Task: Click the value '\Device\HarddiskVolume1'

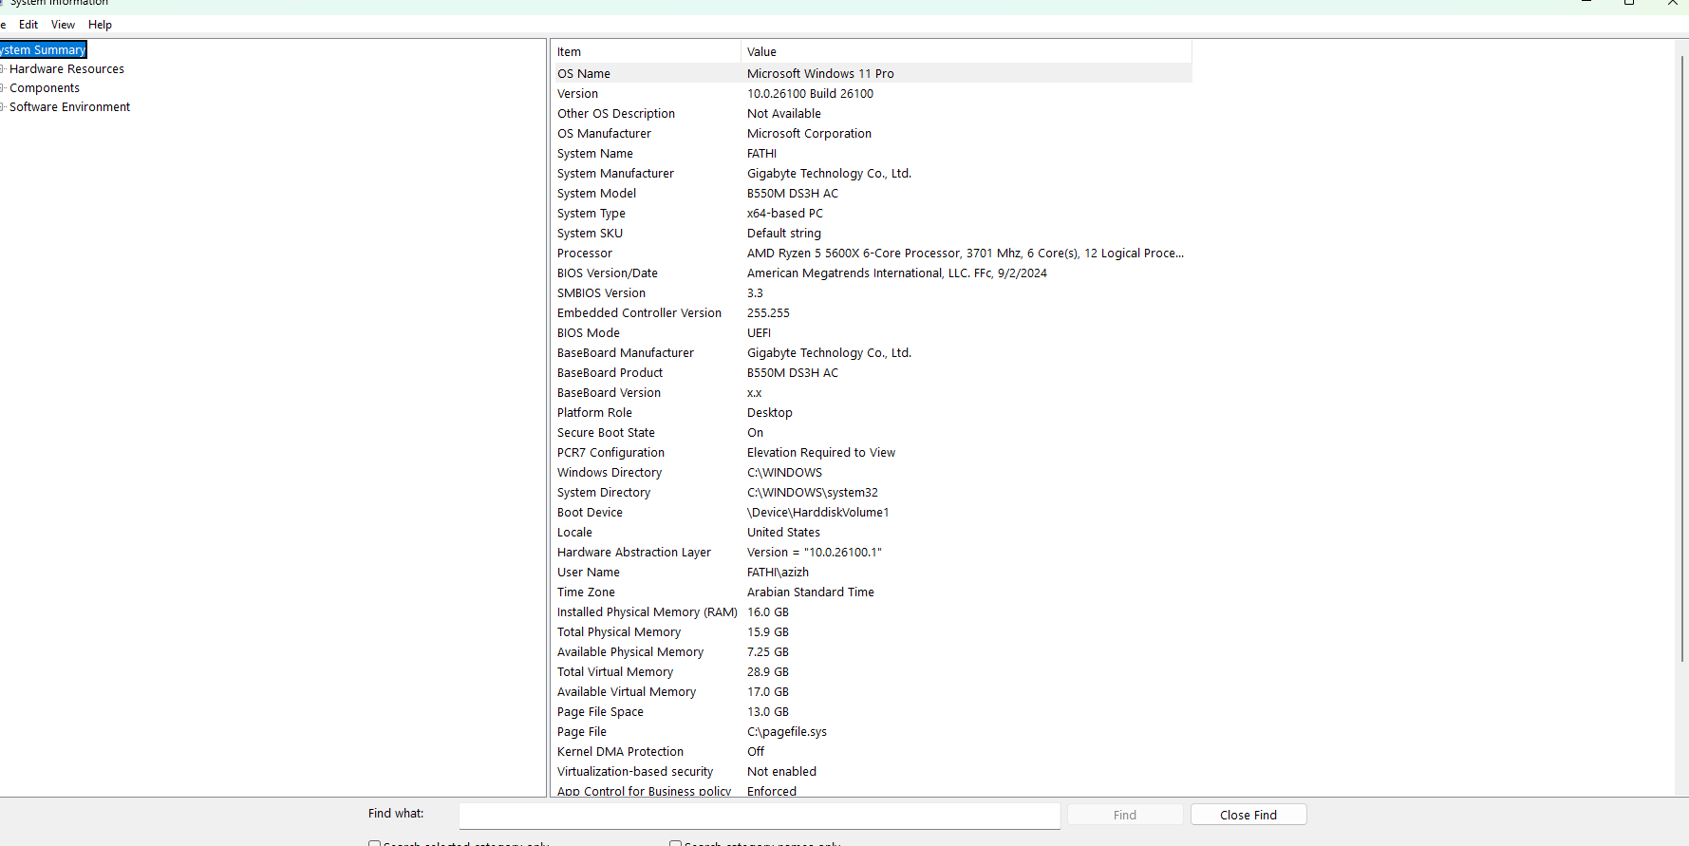Action: [818, 513]
